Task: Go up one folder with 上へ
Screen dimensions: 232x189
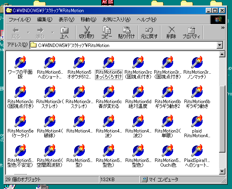Action: pos(64,33)
